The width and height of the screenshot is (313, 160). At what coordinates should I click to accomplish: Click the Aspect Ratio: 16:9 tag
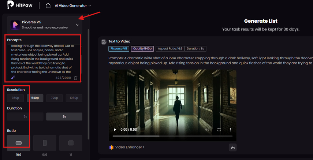pos(170,49)
